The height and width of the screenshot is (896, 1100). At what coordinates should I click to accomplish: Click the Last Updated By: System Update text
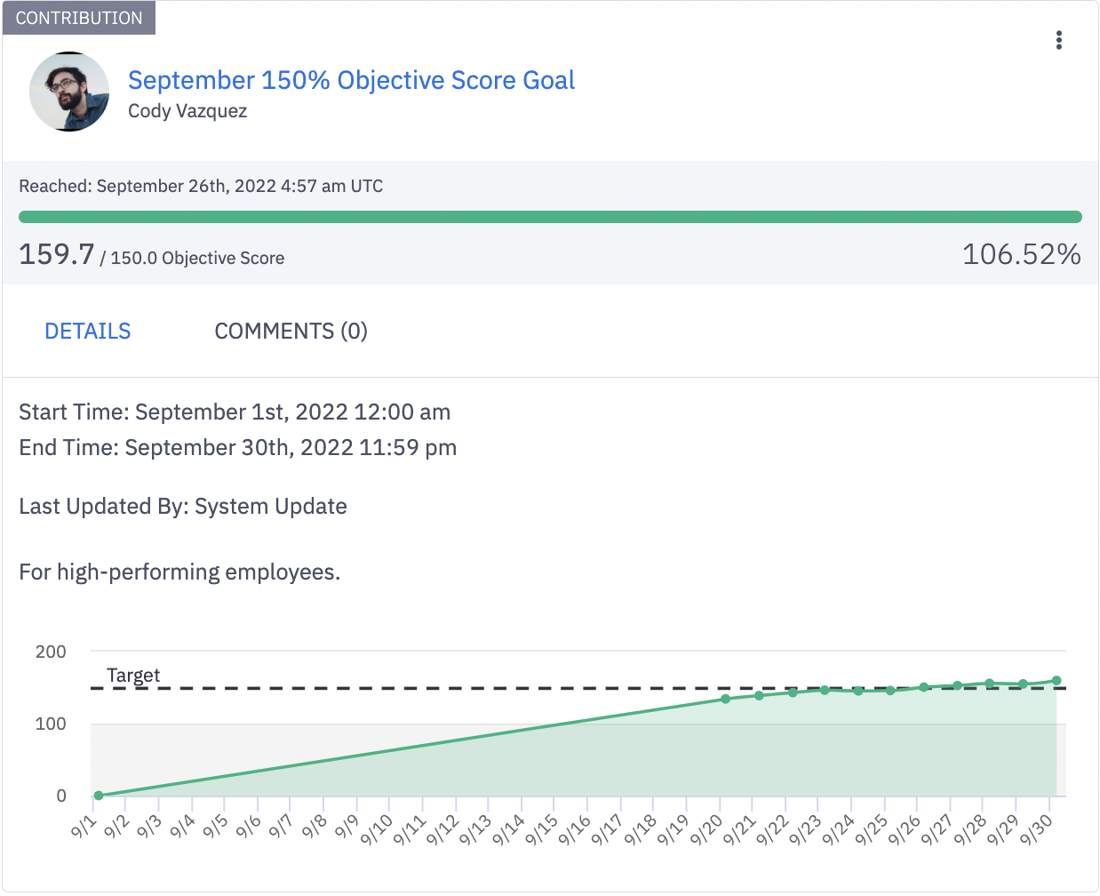[x=183, y=506]
